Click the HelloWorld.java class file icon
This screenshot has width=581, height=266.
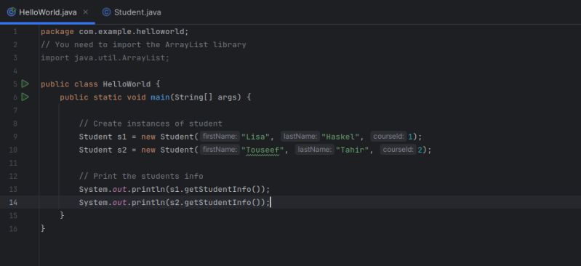tap(12, 12)
